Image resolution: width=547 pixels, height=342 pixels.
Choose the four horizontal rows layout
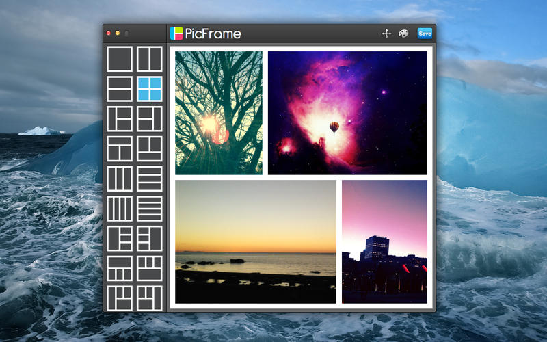149,209
